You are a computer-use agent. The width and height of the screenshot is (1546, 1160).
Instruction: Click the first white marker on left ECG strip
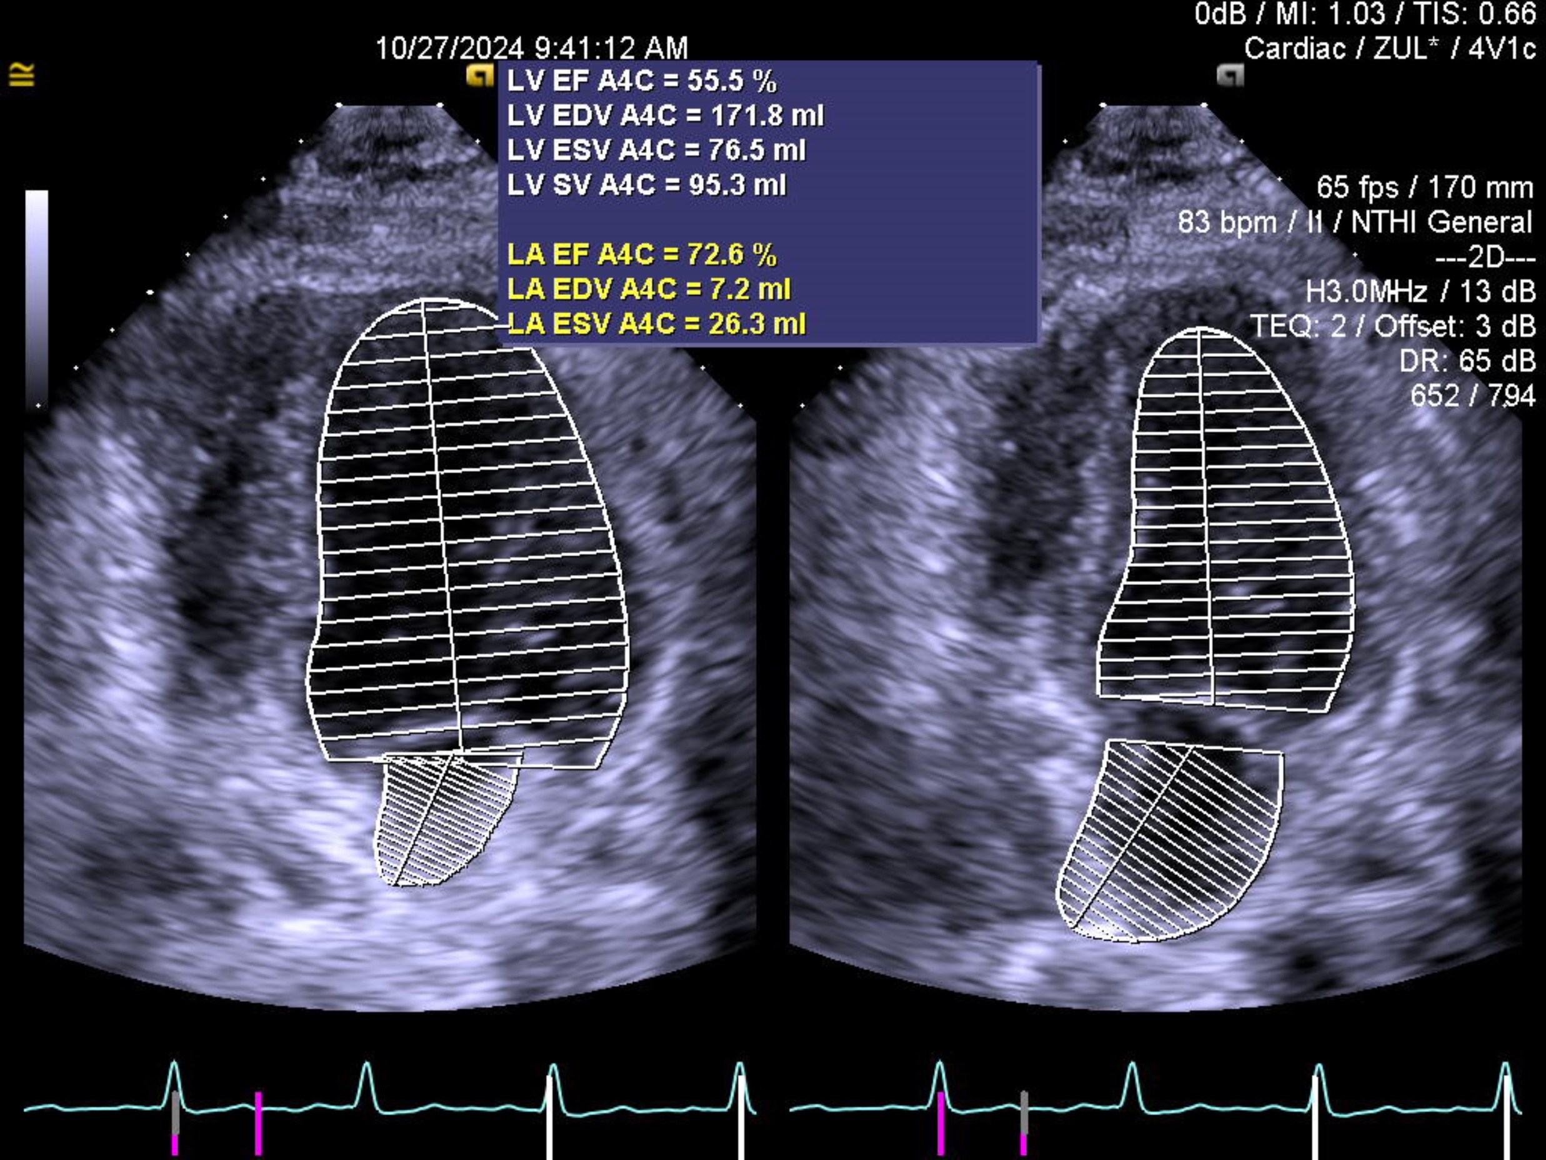click(549, 1119)
